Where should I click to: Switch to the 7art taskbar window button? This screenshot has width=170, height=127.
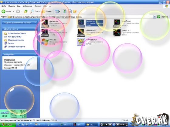click(x=78, y=125)
